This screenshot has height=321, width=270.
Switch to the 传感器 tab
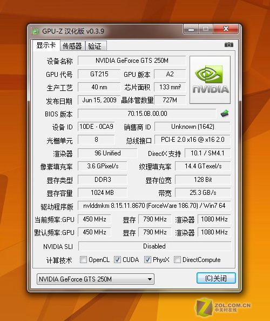72,46
